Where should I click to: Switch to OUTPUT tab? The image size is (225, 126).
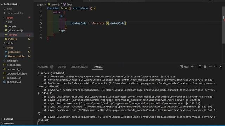(62, 67)
